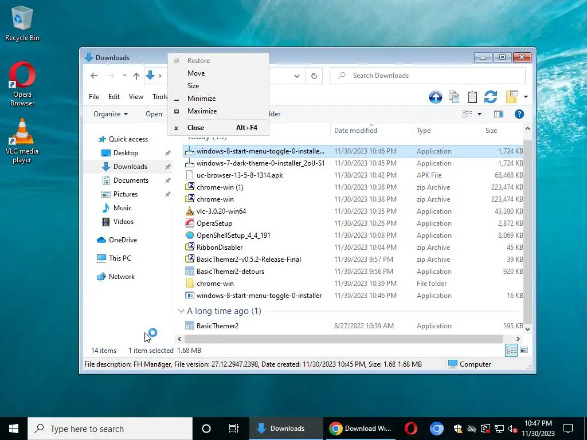
Task: Open the Opera Browser desktop shortcut
Action: coord(22,84)
